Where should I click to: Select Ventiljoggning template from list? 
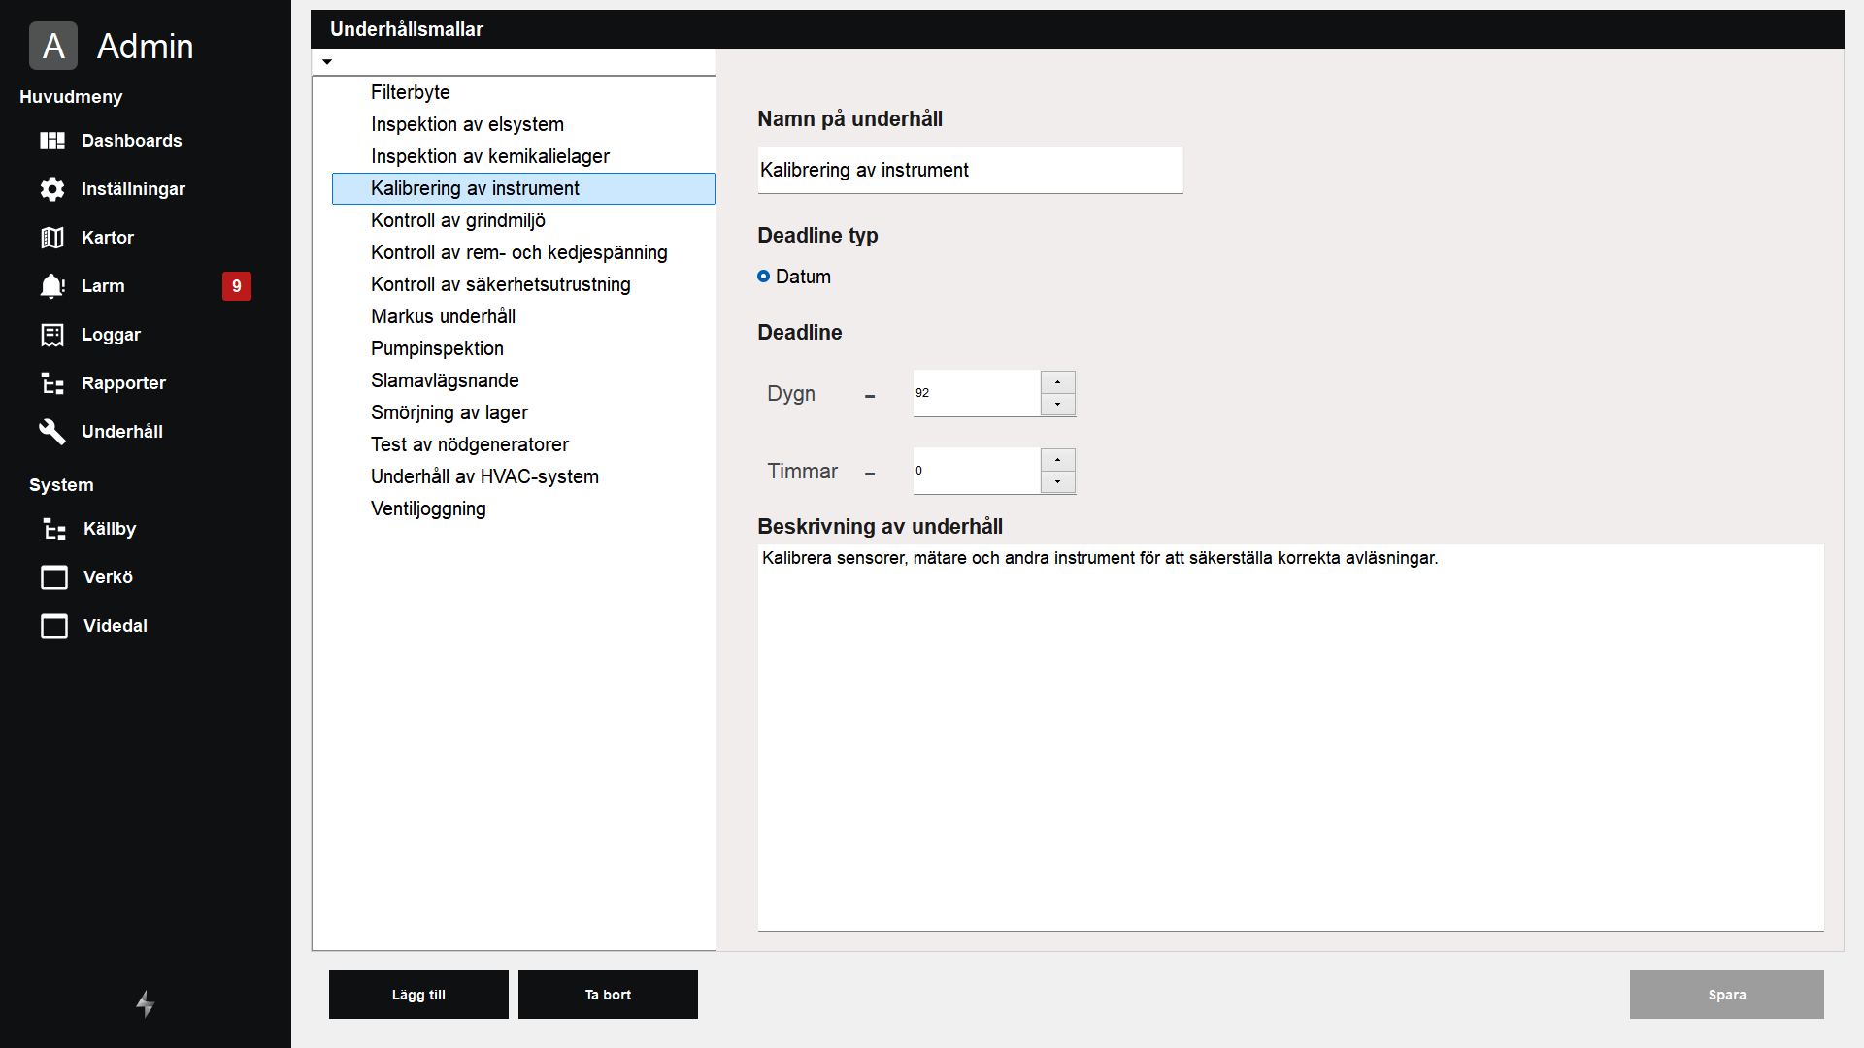(428, 508)
